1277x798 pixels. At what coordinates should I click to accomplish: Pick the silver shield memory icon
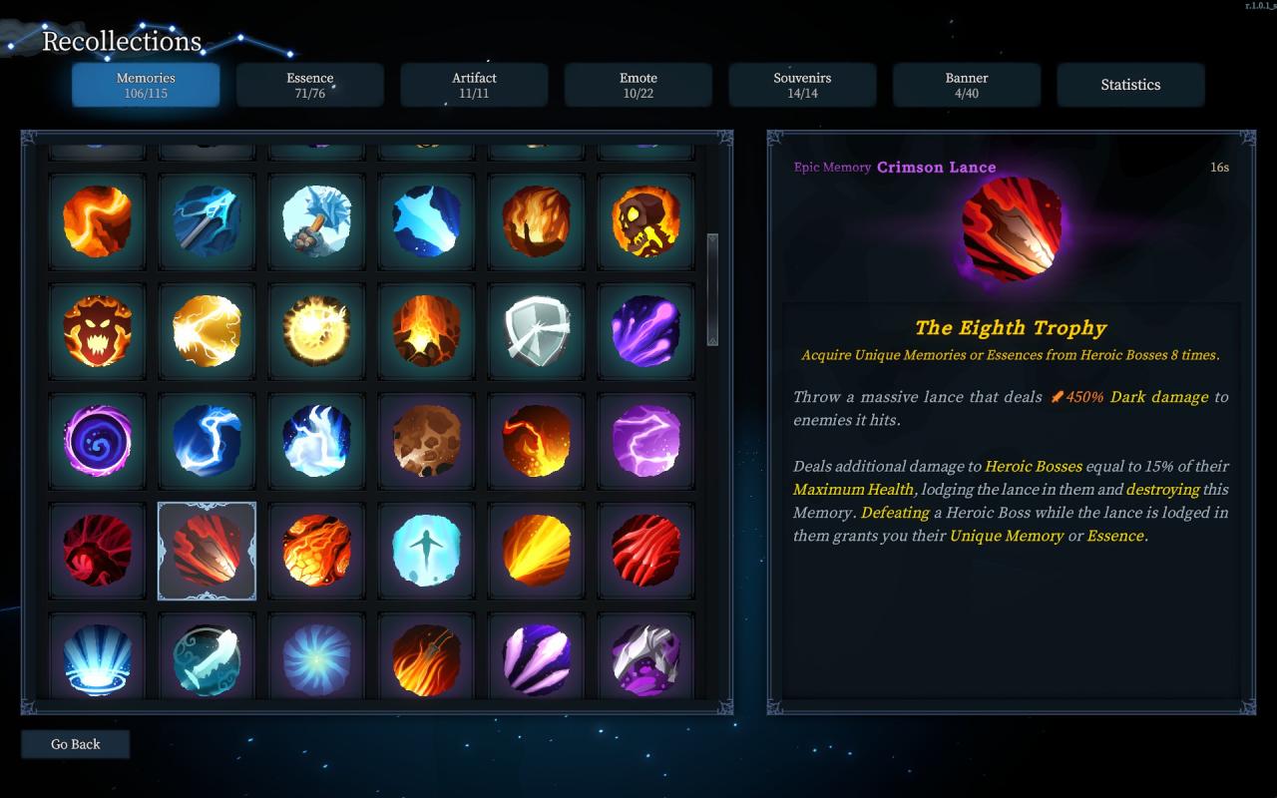[x=536, y=331]
